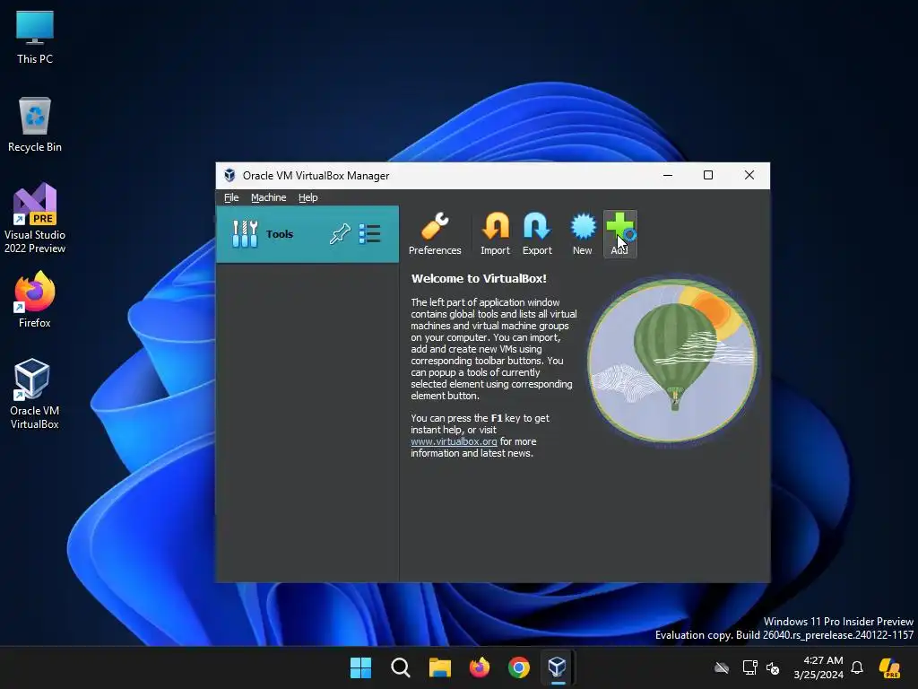Click the Export appliance icon
918x689 pixels.
pyautogui.click(x=537, y=234)
